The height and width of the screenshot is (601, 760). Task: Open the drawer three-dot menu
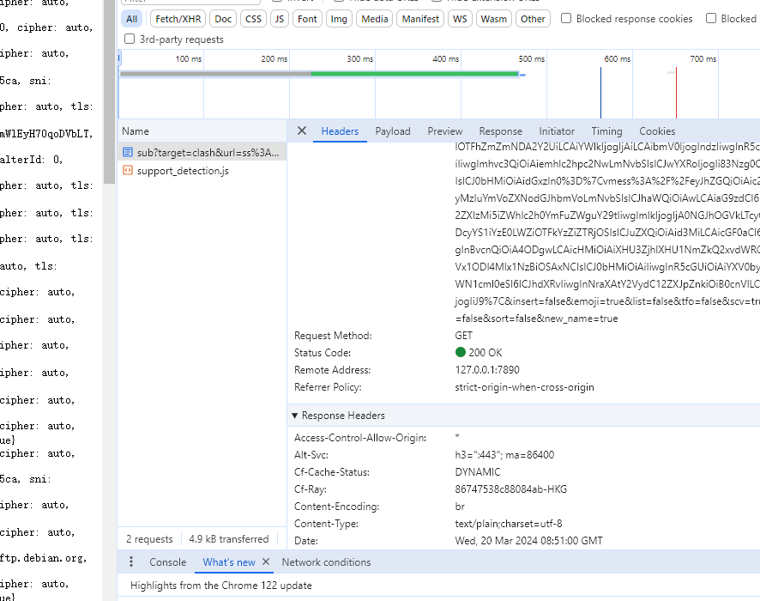(131, 562)
